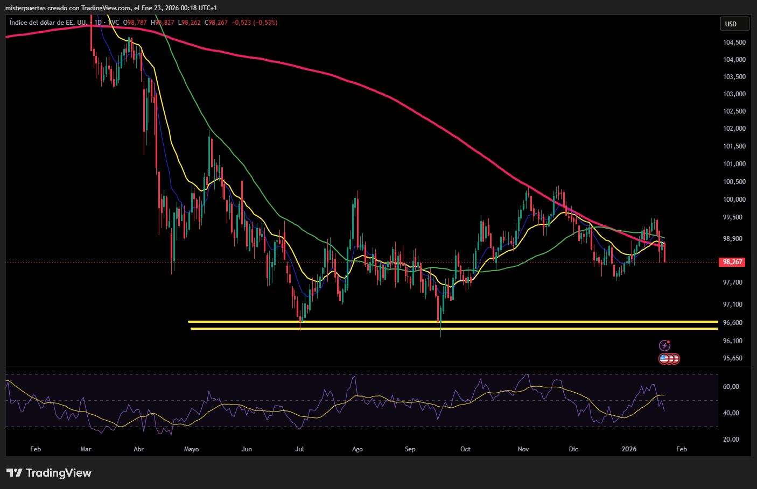Click the Ago label on the time axis

[x=357, y=449]
